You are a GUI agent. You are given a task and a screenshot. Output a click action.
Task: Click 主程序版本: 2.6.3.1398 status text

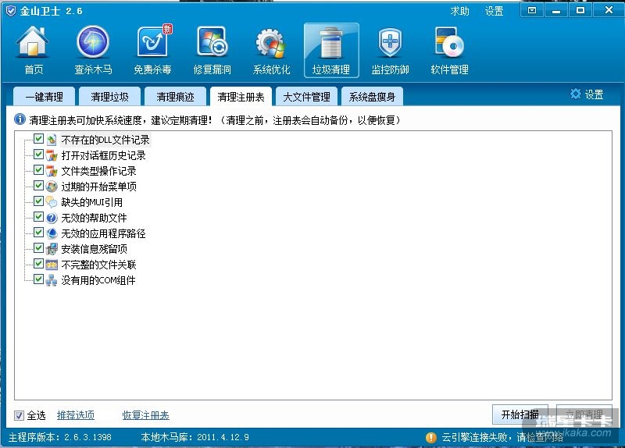[60, 437]
